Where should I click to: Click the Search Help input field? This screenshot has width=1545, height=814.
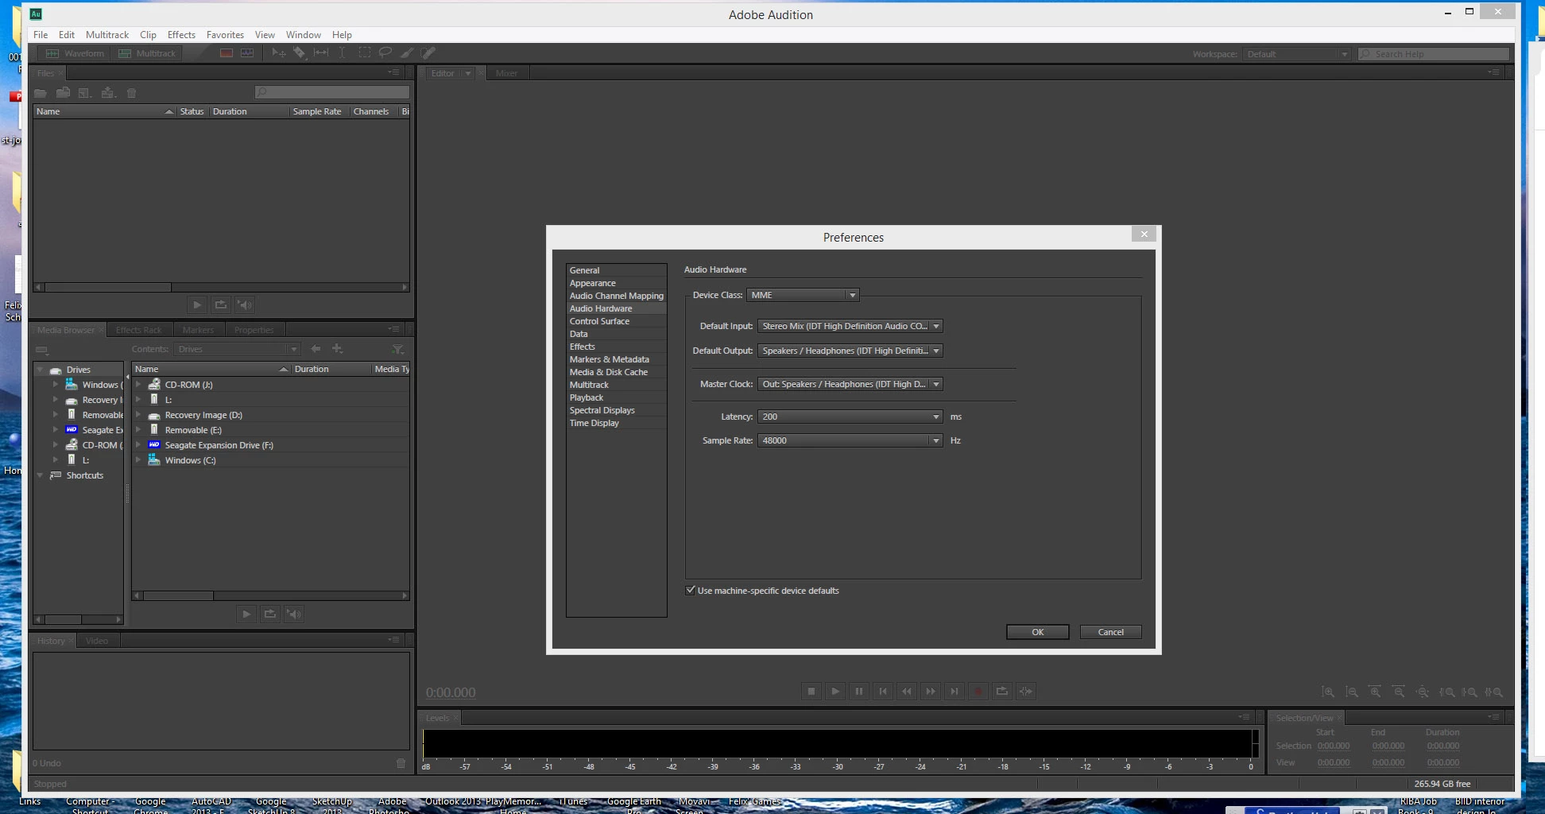[1434, 54]
